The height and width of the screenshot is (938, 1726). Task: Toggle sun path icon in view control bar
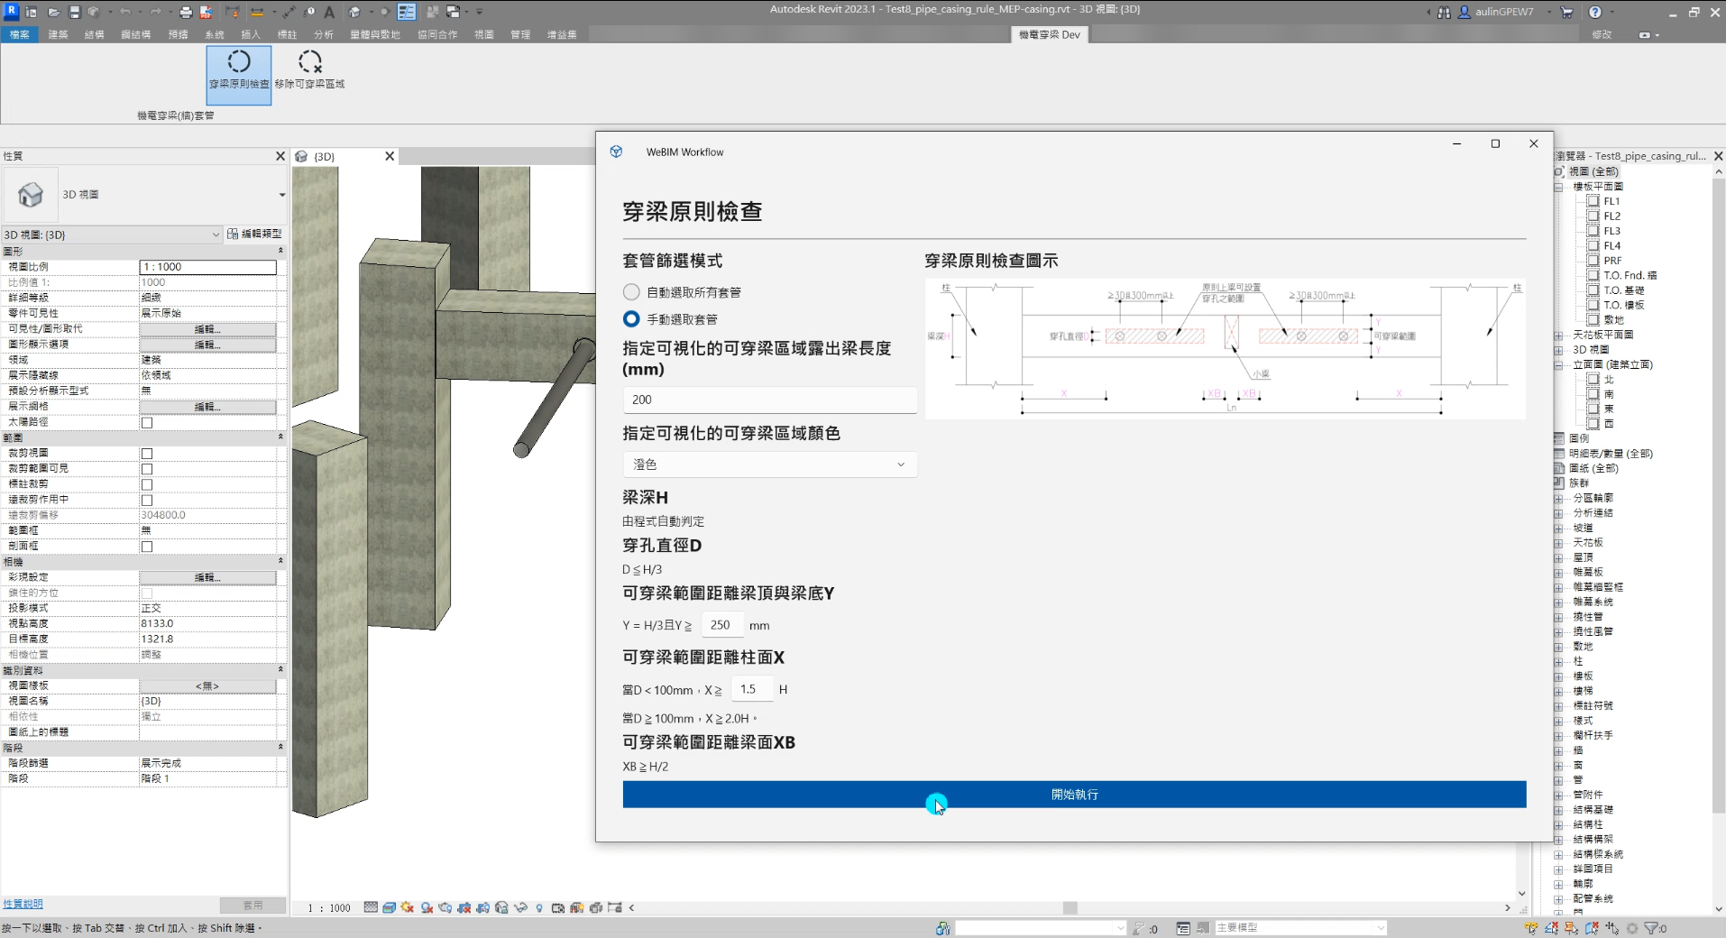click(x=408, y=907)
